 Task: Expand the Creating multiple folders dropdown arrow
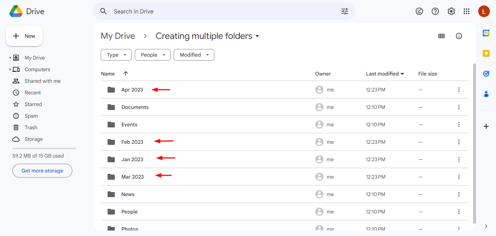[257, 36]
